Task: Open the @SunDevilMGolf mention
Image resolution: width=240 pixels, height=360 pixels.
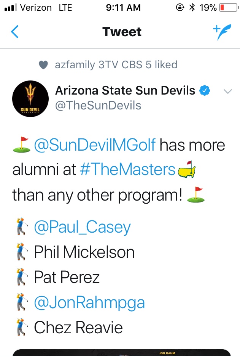Action: 95,145
